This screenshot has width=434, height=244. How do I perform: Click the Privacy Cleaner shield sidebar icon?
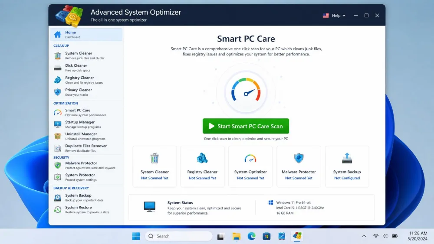(58, 92)
